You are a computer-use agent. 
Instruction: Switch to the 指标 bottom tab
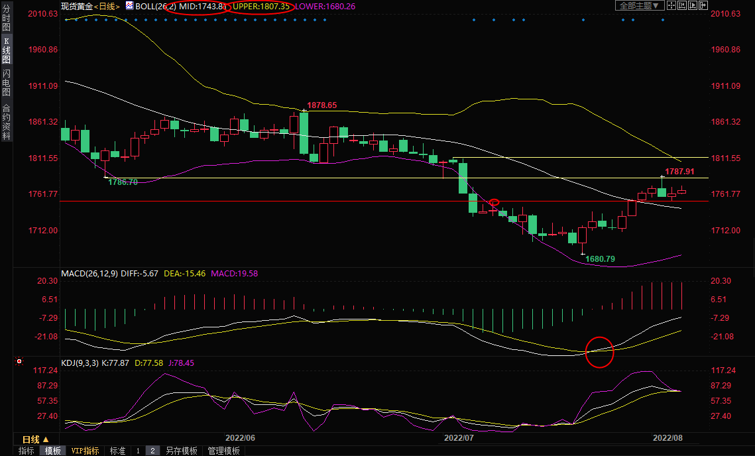point(27,451)
